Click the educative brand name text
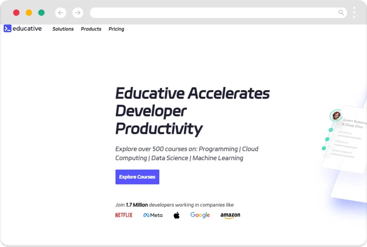 point(27,28)
